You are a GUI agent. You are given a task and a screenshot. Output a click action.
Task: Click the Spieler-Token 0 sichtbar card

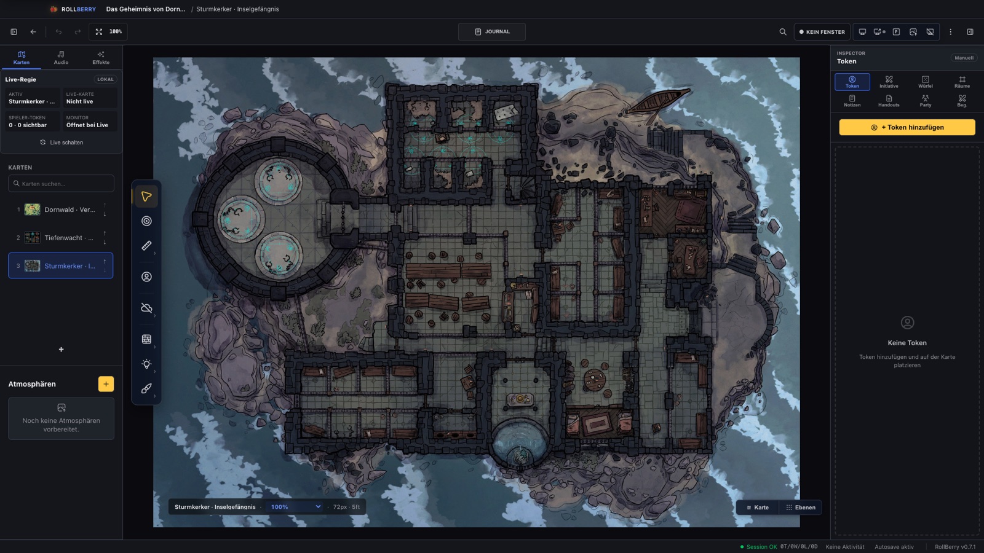point(32,122)
